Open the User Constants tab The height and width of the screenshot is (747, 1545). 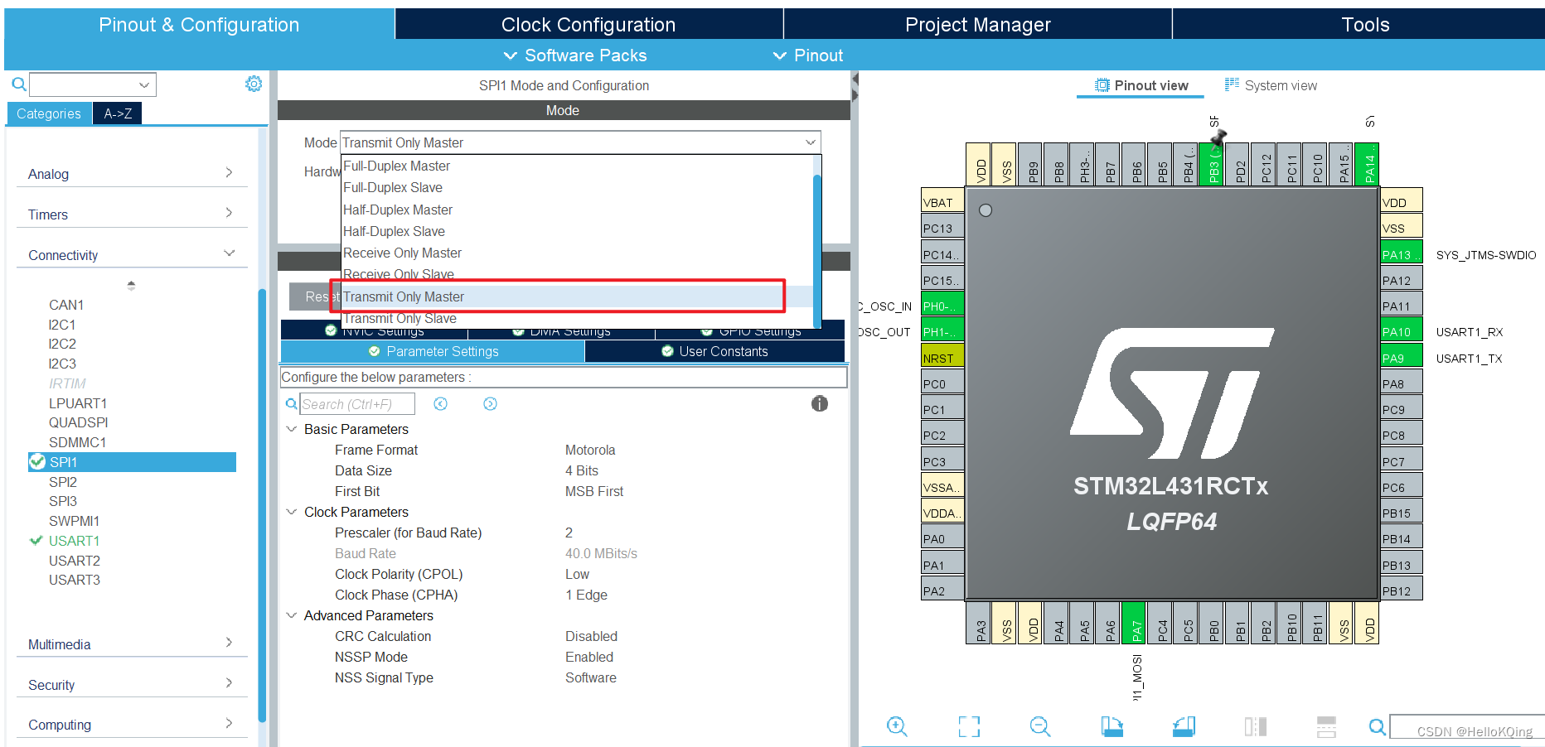pyautogui.click(x=714, y=351)
